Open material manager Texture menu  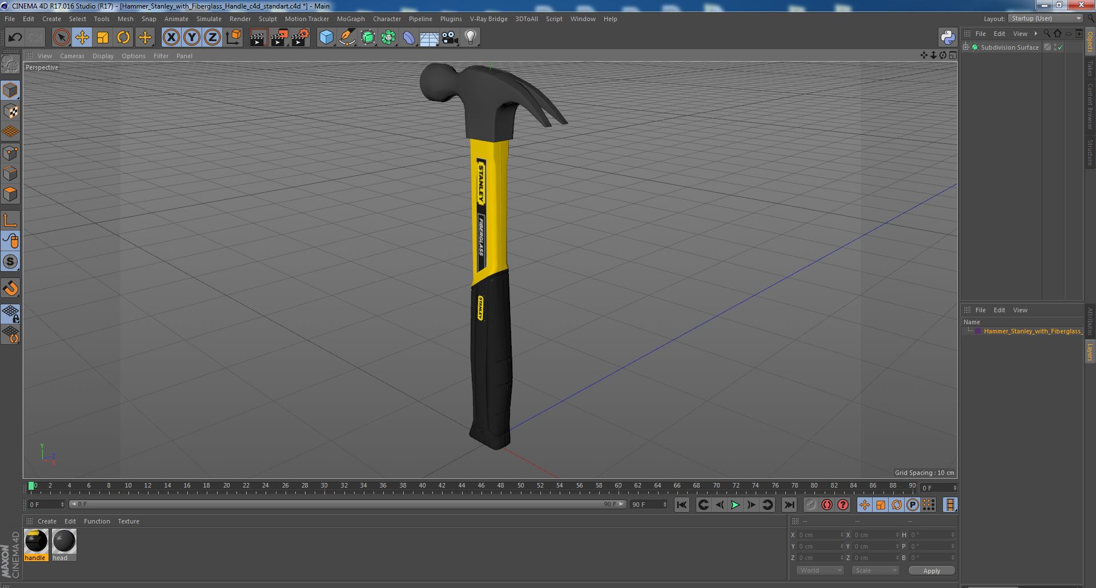click(x=129, y=521)
